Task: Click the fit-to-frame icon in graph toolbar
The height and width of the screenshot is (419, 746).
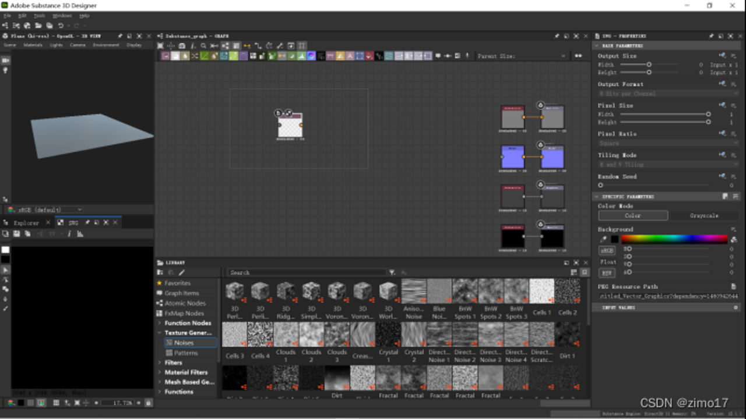Action: (x=160, y=45)
